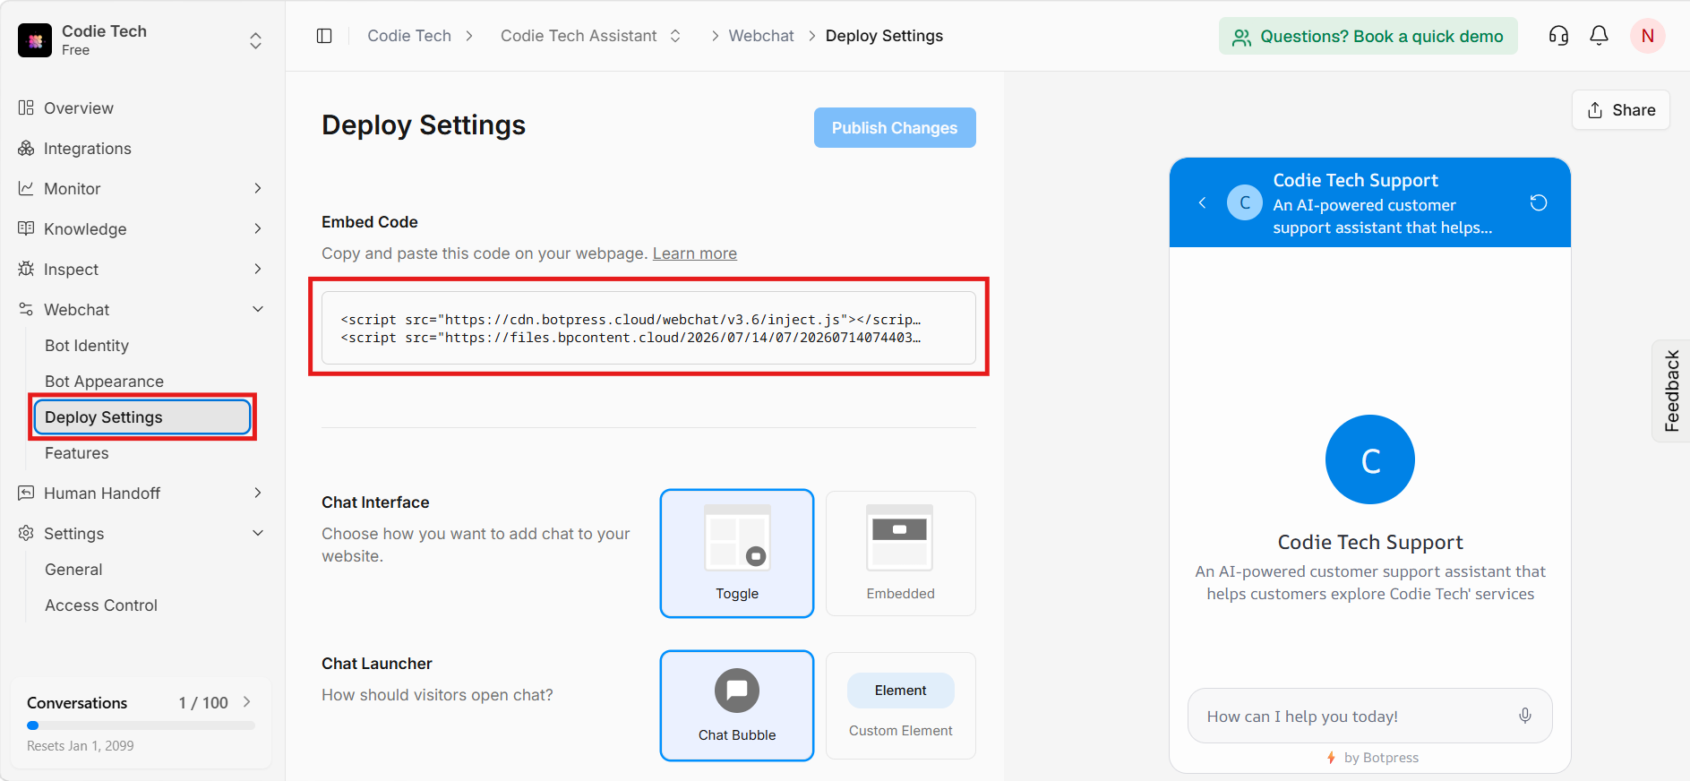The height and width of the screenshot is (781, 1690).
Task: Select the Custom Element launcher option
Action: pyautogui.click(x=901, y=706)
